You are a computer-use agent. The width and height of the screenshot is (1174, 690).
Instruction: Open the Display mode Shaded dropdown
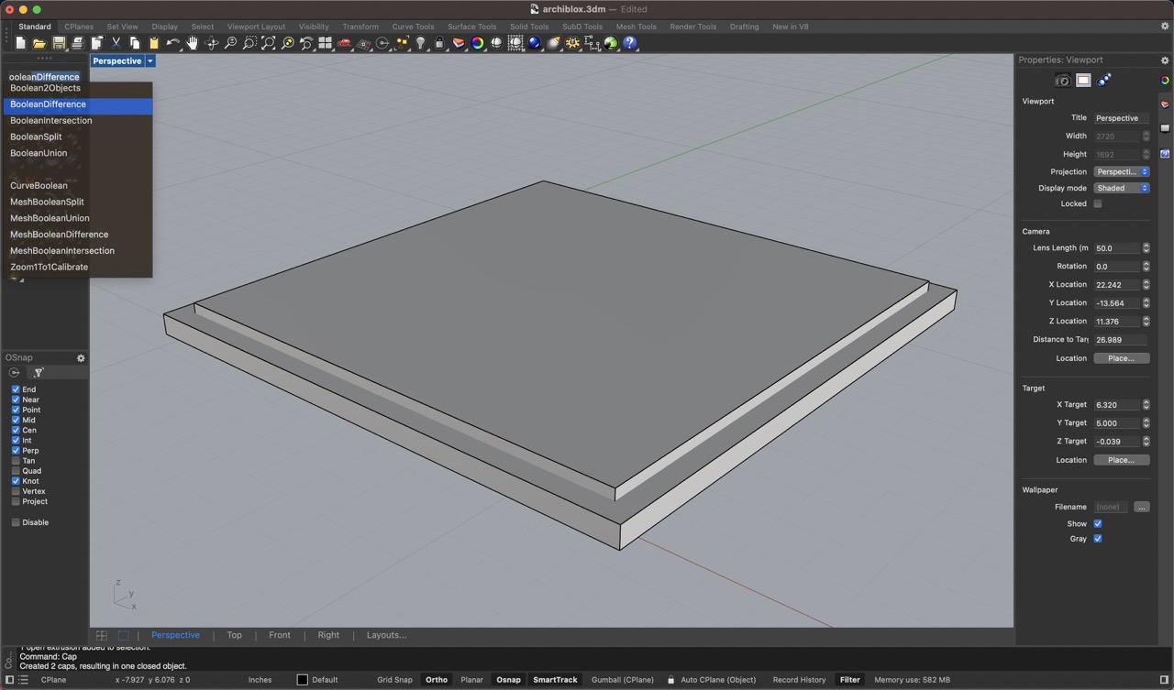pos(1121,188)
